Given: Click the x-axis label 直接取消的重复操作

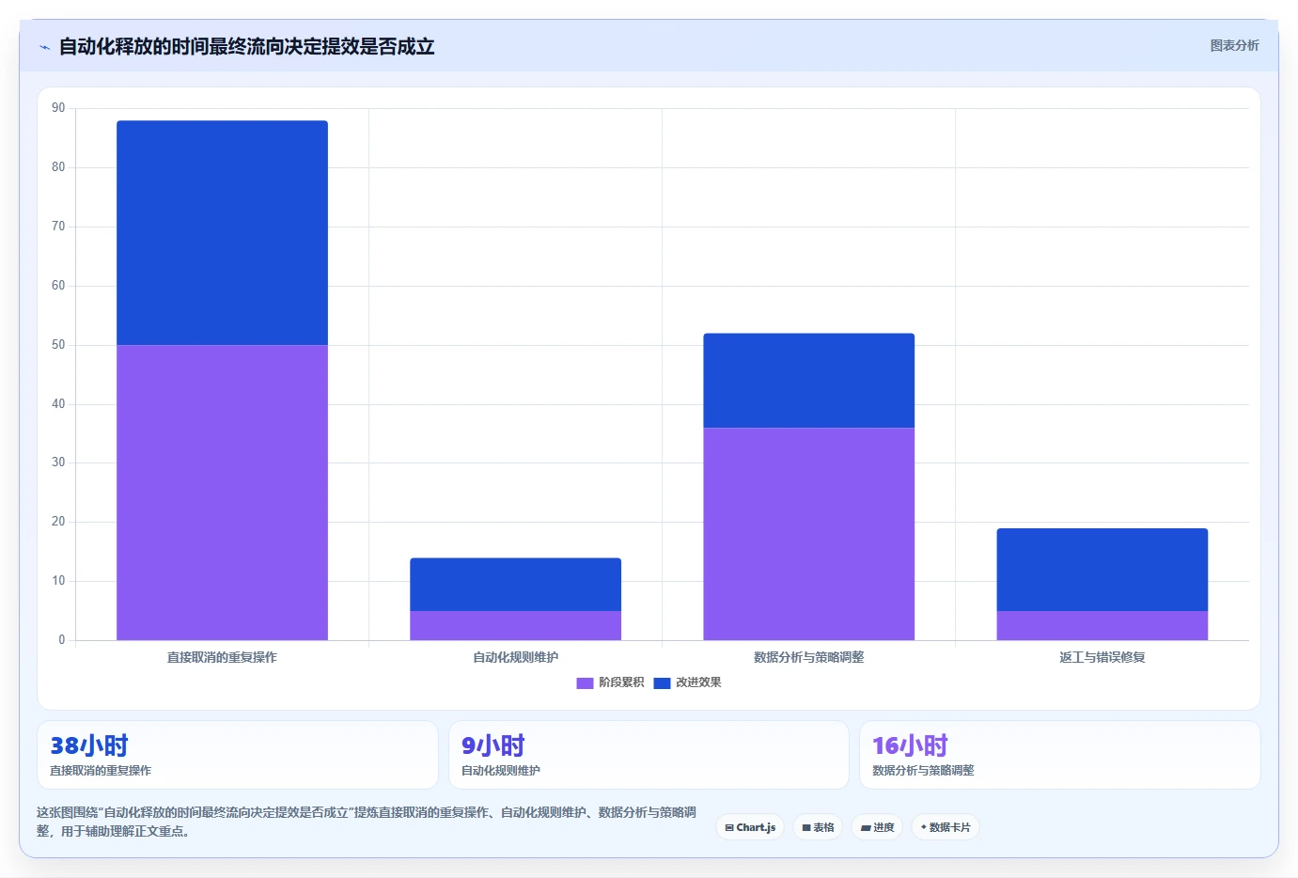Looking at the screenshot, I should click(x=222, y=657).
